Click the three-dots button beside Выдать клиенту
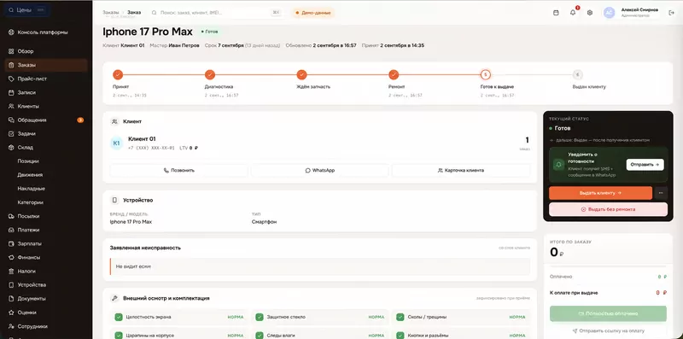Image resolution: width=683 pixels, height=339 pixels. (x=661, y=193)
